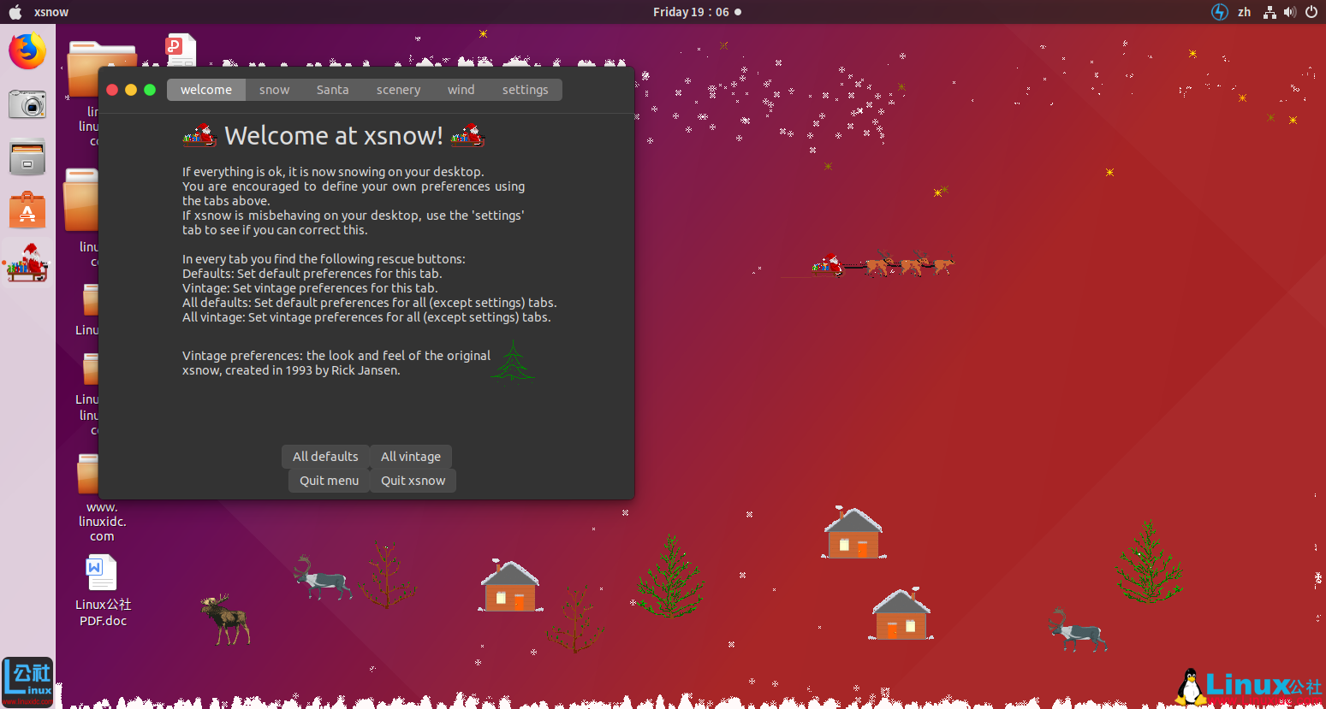Open the network status icon
The width and height of the screenshot is (1326, 709).
click(1270, 12)
